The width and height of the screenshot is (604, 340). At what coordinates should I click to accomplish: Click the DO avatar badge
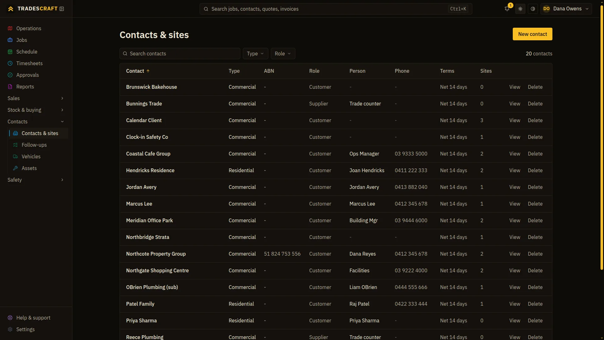[546, 9]
